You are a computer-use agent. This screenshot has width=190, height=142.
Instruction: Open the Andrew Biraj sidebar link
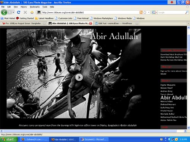point(166,91)
